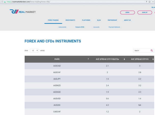Open the address bar history dropdown arrow
Screen dimensions: 155x115
[x=153, y=2]
